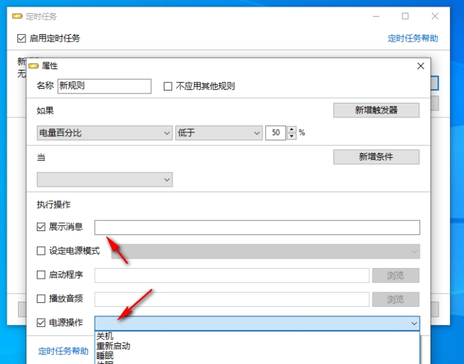Image resolution: width=464 pixels, height=364 pixels.
Task: Open 定时任务帮助 link in main window
Action: [412, 38]
